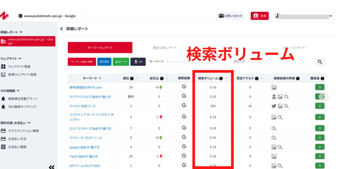Click the 検索結果の特徴 info icon
339x169 pixels.
298,79
